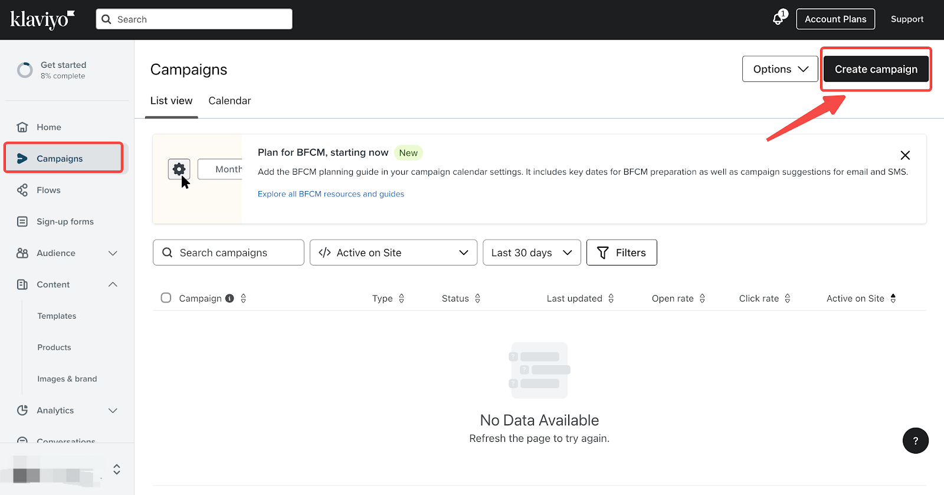Open the Support link
Screen dimensions: 944x495
click(907, 19)
